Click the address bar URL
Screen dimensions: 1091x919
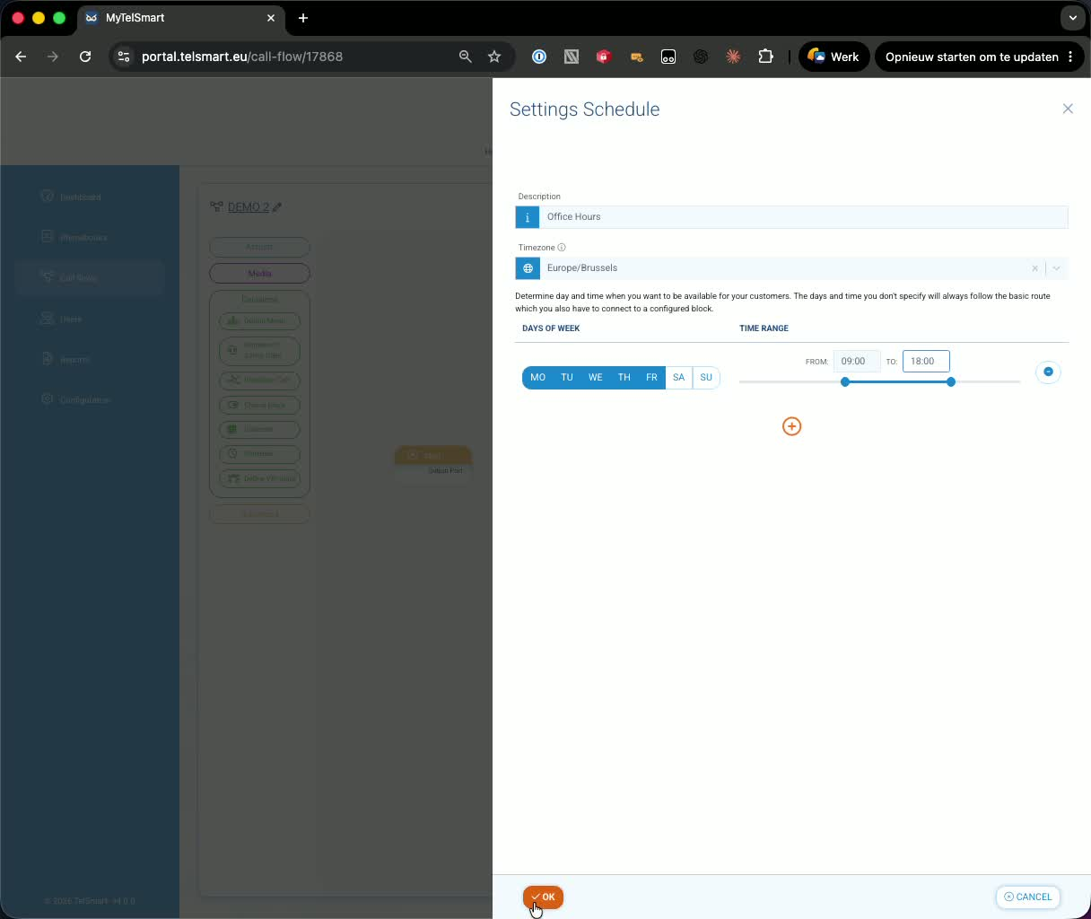(242, 57)
